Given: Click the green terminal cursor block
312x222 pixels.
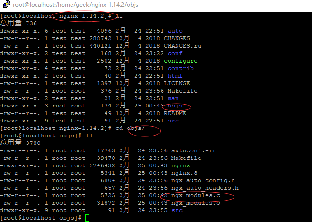Looking at the screenshot, I should tap(87, 218).
